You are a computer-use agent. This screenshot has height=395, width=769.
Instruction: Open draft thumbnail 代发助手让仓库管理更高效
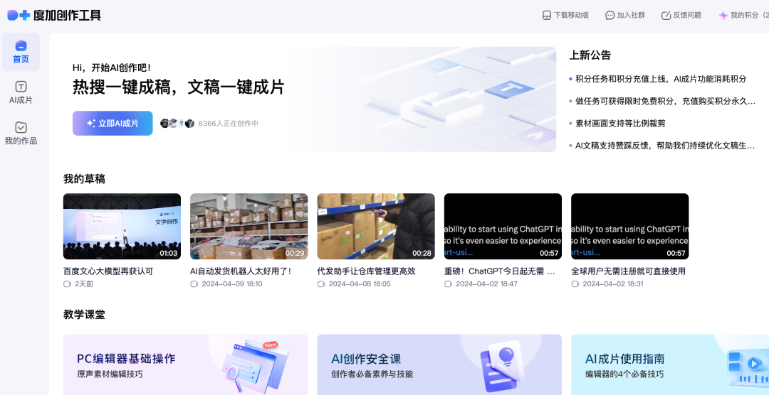[376, 226]
